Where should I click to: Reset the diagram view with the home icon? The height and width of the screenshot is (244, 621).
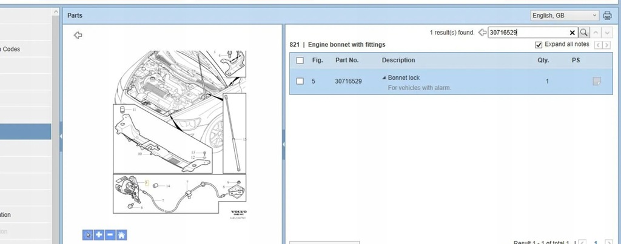point(121,235)
